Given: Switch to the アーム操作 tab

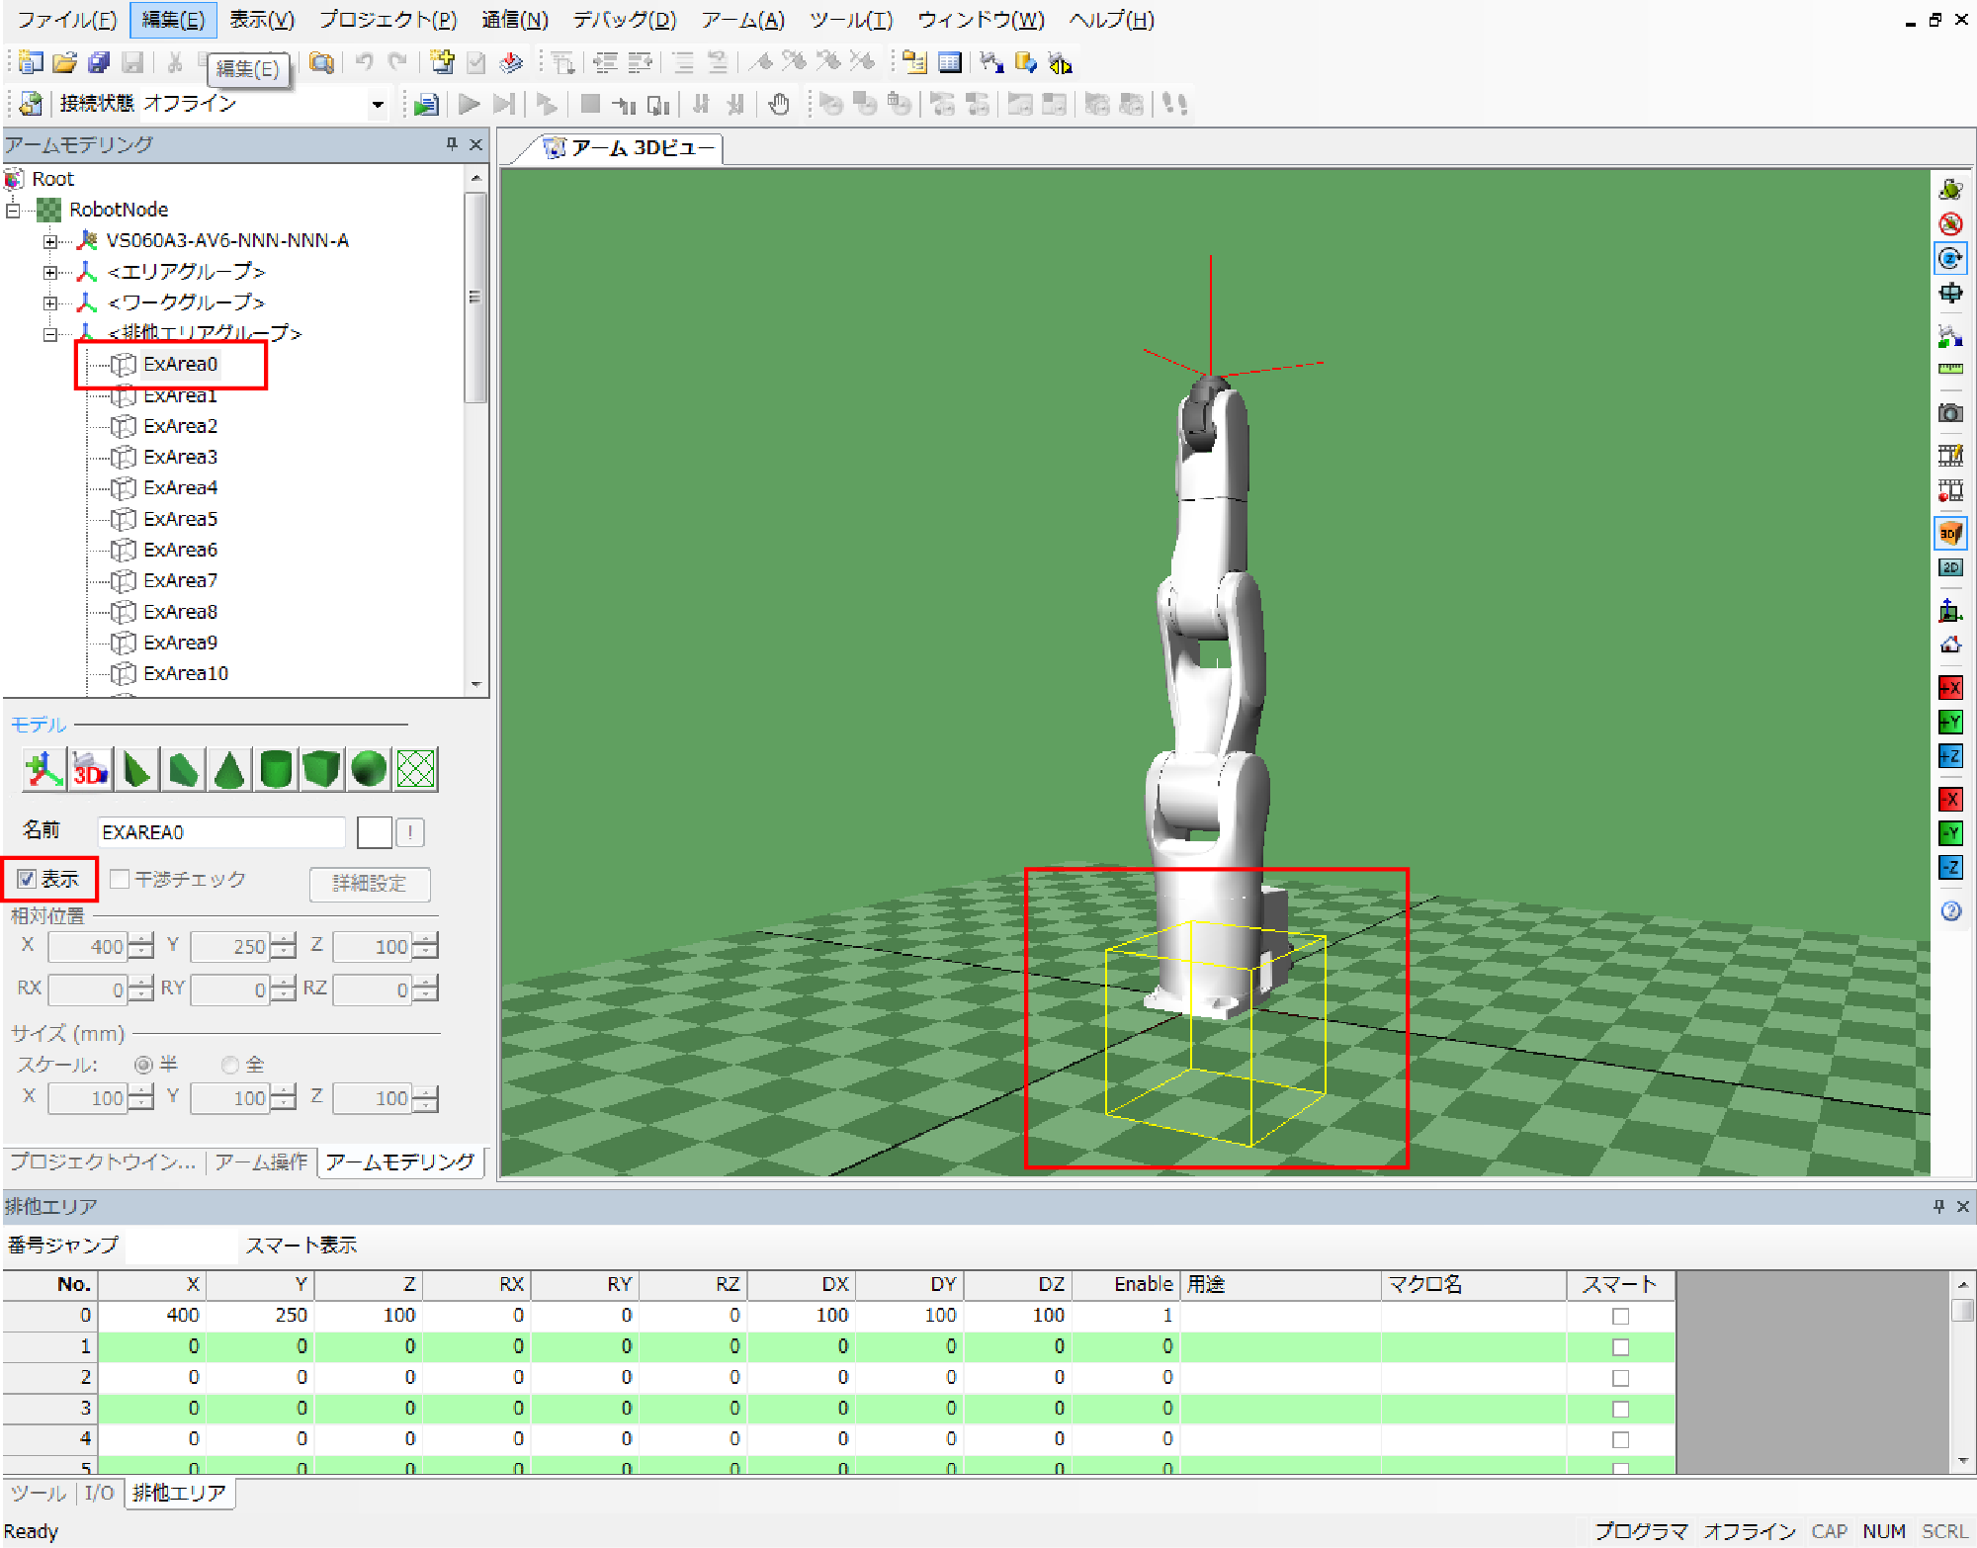Looking at the screenshot, I should [262, 1161].
